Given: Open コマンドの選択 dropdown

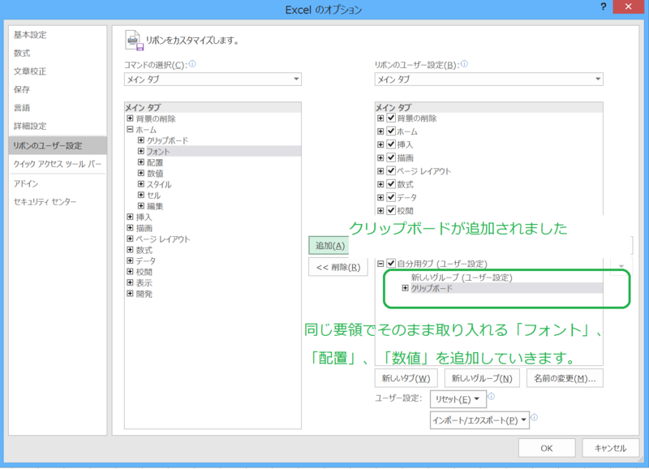Looking at the screenshot, I should pyautogui.click(x=213, y=79).
